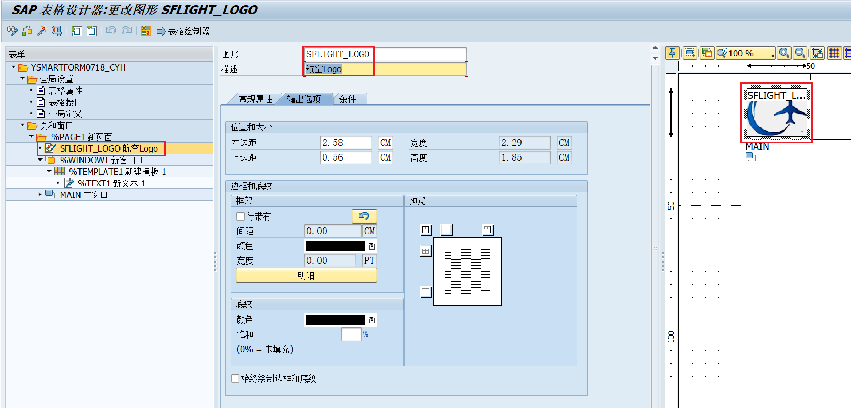The height and width of the screenshot is (408, 851).
Task: Click the overlapping windows icon in layout toolbar
Action: pyautogui.click(x=707, y=53)
